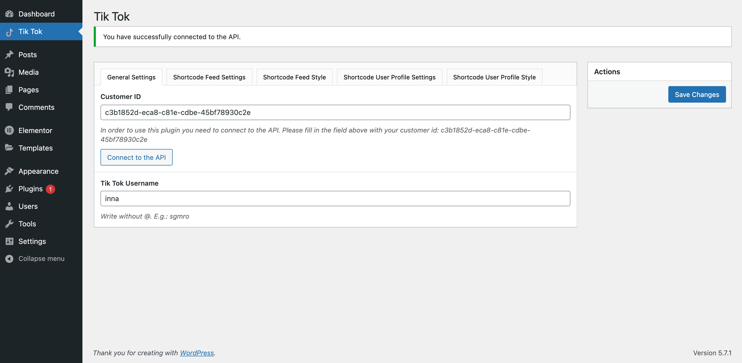Click the Comments bubble icon
The width and height of the screenshot is (742, 363).
pyautogui.click(x=9, y=107)
